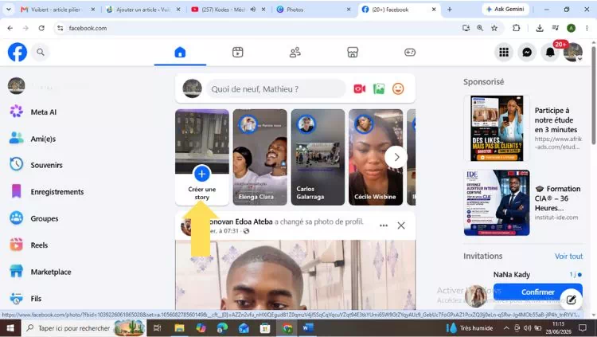Image resolution: width=597 pixels, height=337 pixels.
Task: Open the notifications bell
Action: (x=550, y=53)
